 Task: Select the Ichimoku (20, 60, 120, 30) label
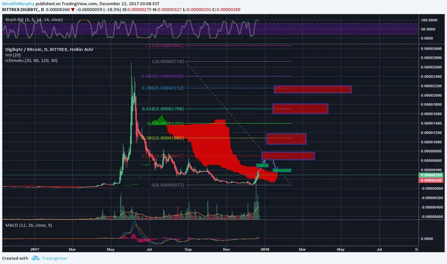pyautogui.click(x=31, y=60)
